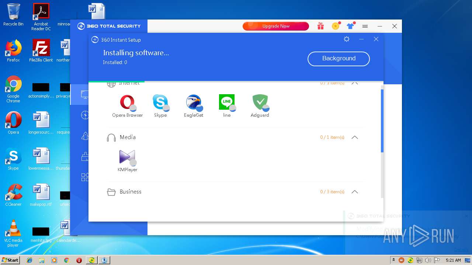This screenshot has height=265, width=472.
Task: Switch to the 360 Instant Setup taskbar button
Action: (104, 260)
